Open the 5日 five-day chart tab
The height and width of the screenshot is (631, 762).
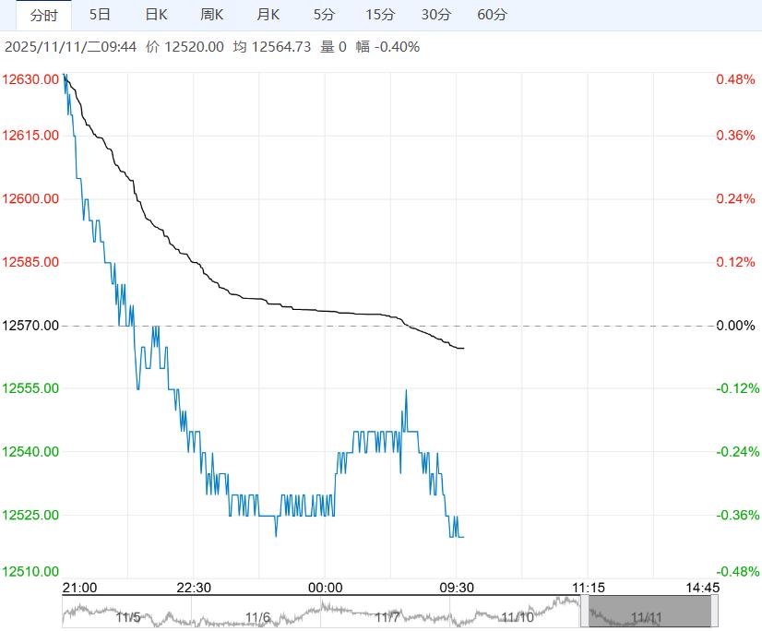click(x=101, y=15)
